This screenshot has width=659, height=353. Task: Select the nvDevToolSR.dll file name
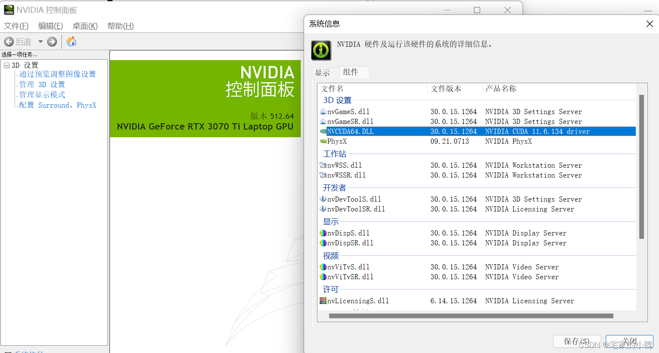coord(356,209)
